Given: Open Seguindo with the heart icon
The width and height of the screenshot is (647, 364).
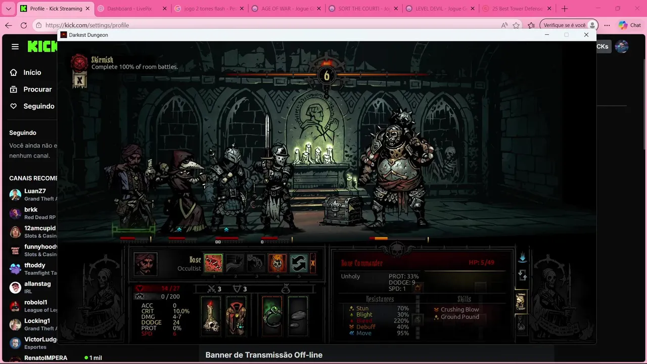Looking at the screenshot, I should click(32, 106).
